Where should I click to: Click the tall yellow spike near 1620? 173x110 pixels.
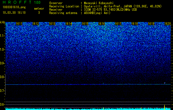164,107
